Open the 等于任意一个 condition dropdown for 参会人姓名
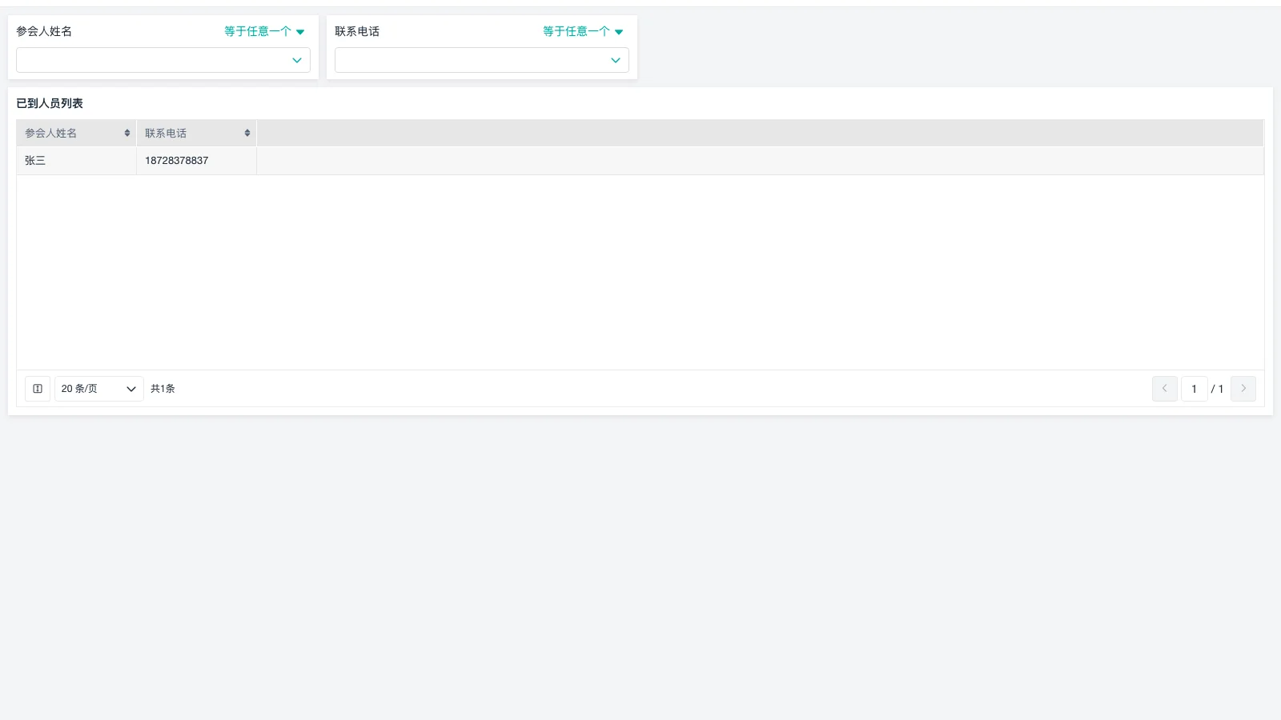The width and height of the screenshot is (1281, 720). click(256, 31)
